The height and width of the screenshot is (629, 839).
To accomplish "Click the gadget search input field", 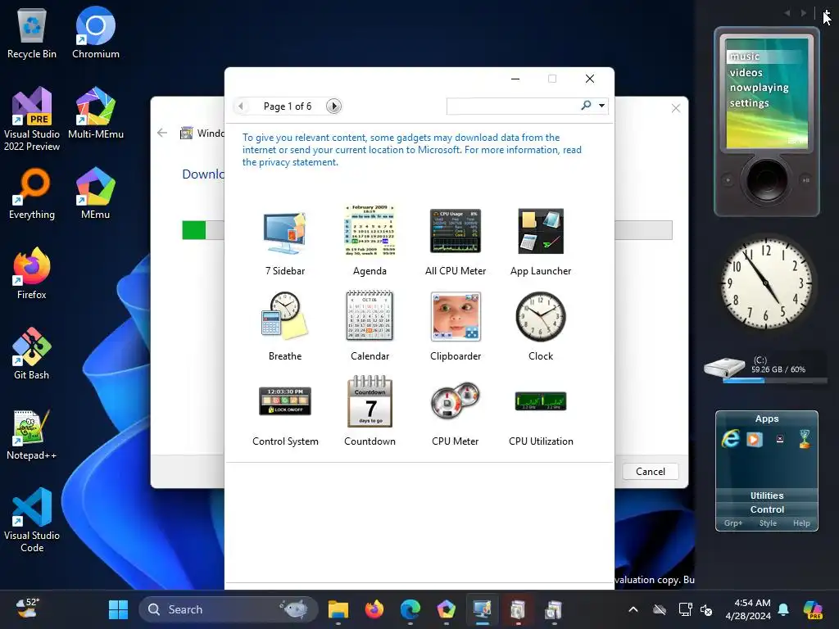I will 513,106.
